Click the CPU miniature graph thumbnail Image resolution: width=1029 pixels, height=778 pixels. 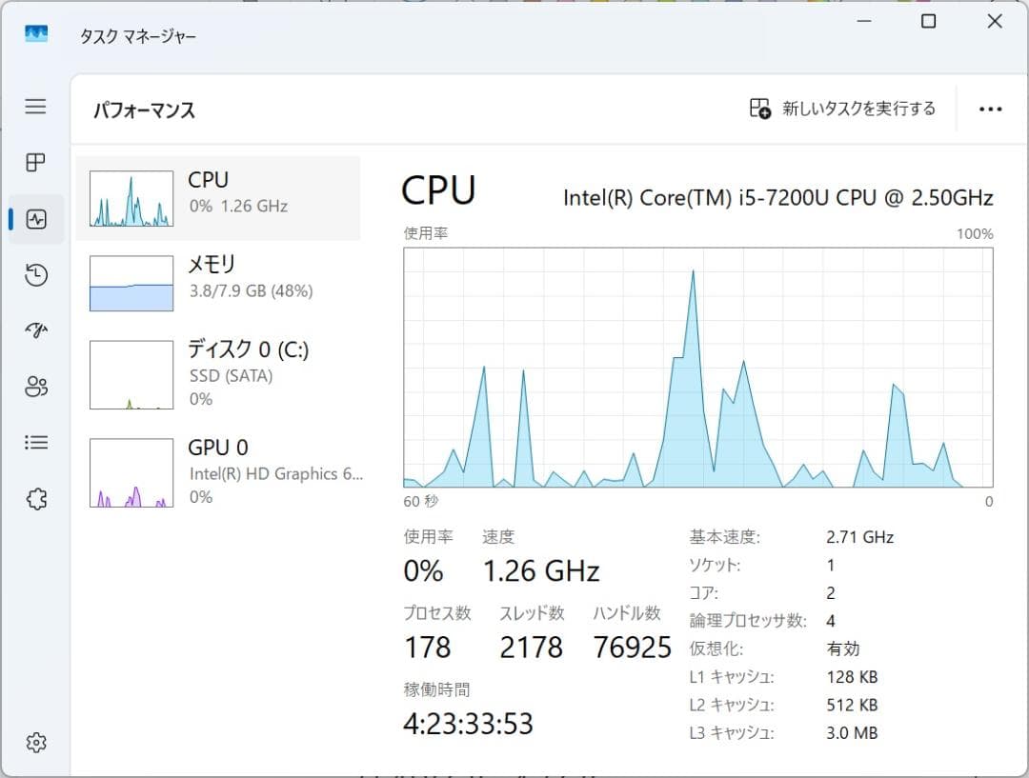(130, 197)
